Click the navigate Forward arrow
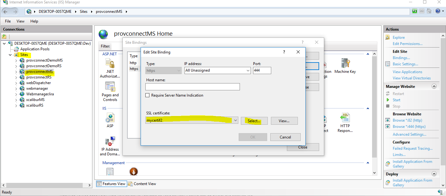Image resolution: width=446 pixels, height=196 pixels. tap(15, 12)
